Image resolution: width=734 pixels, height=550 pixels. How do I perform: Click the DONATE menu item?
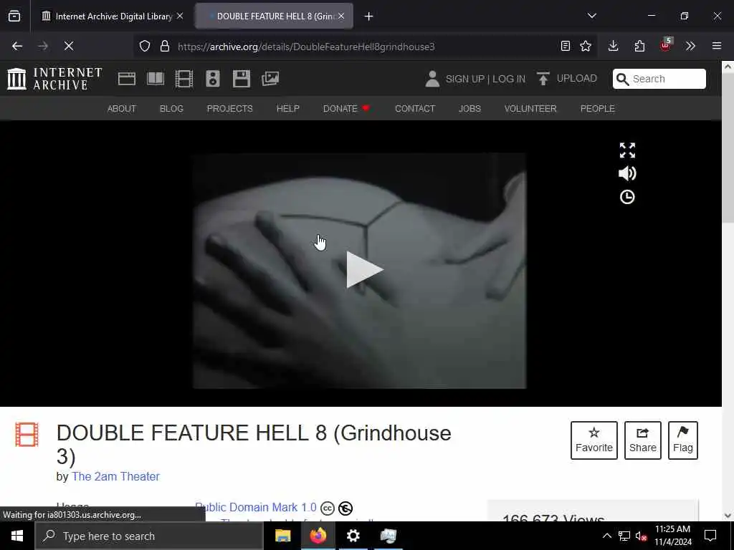346,109
